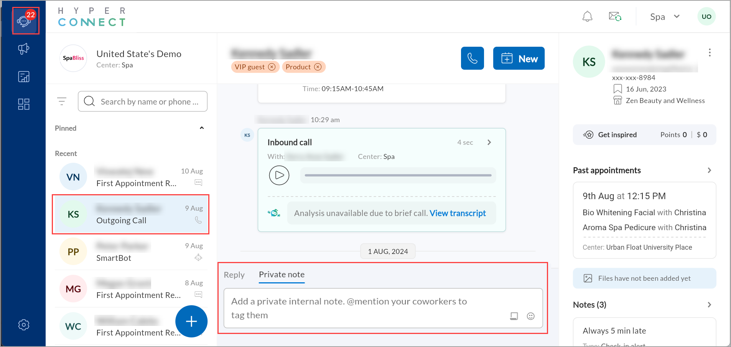Expand Past appointments section
Image resolution: width=731 pixels, height=347 pixels.
[709, 170]
